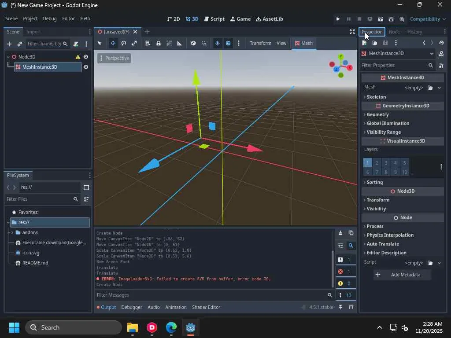Run the project with the play button
Viewport: 451px width, 338px height.
tap(338, 19)
